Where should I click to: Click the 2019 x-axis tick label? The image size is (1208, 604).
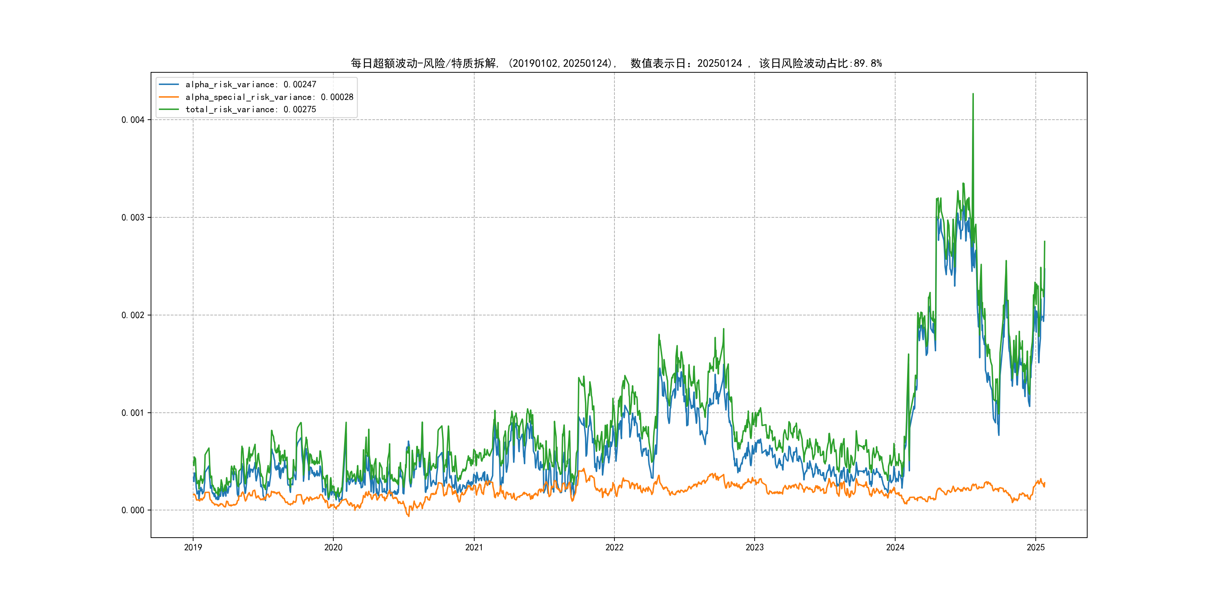click(193, 547)
